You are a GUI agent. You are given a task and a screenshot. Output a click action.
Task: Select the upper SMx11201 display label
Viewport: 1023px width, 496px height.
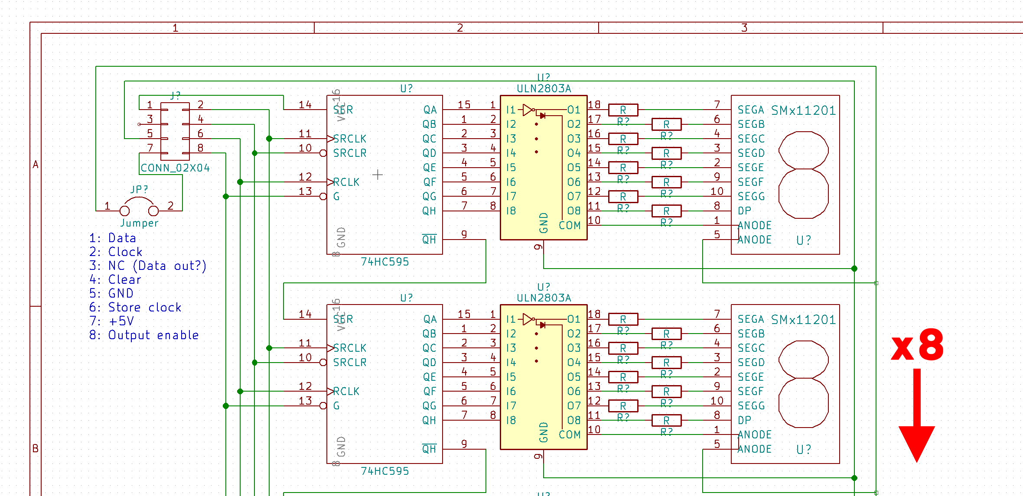[x=803, y=110]
